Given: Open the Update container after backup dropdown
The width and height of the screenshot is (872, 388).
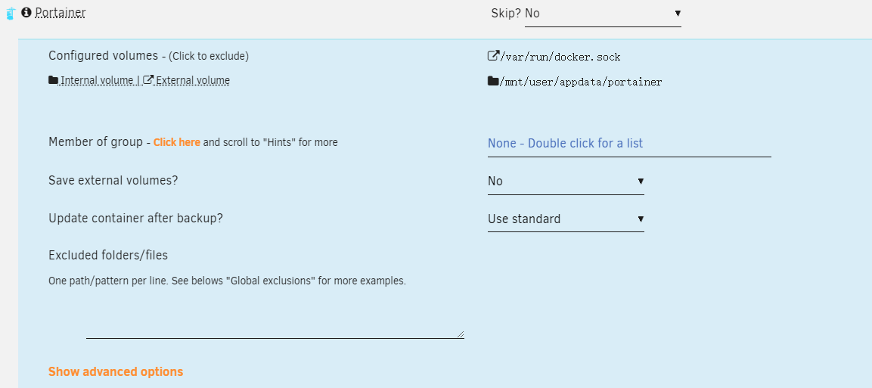Looking at the screenshot, I should coord(566,219).
